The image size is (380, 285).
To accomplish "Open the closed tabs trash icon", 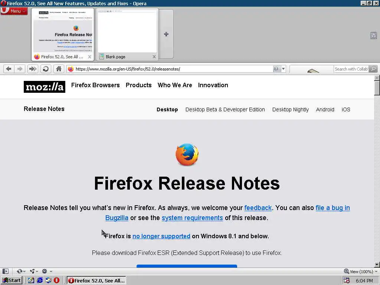I will pos(373,36).
